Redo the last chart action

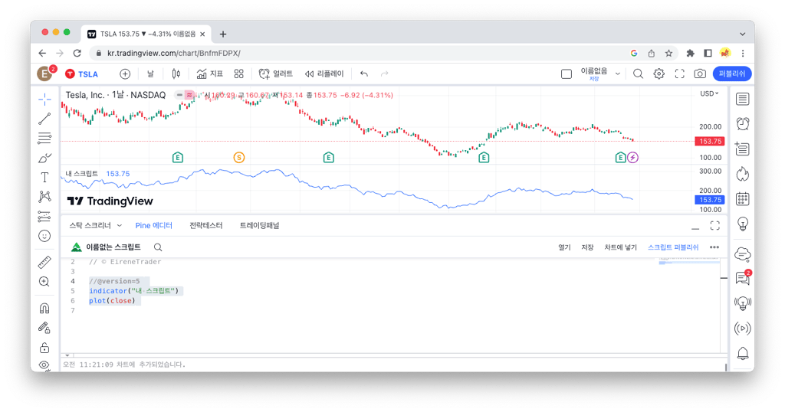point(385,74)
